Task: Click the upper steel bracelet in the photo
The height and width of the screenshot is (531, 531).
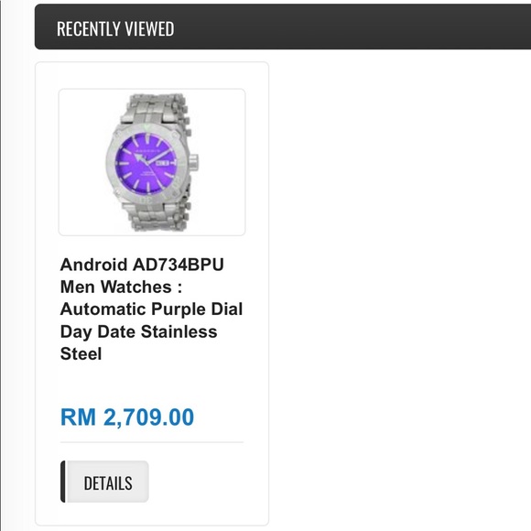Action: pyautogui.click(x=154, y=108)
